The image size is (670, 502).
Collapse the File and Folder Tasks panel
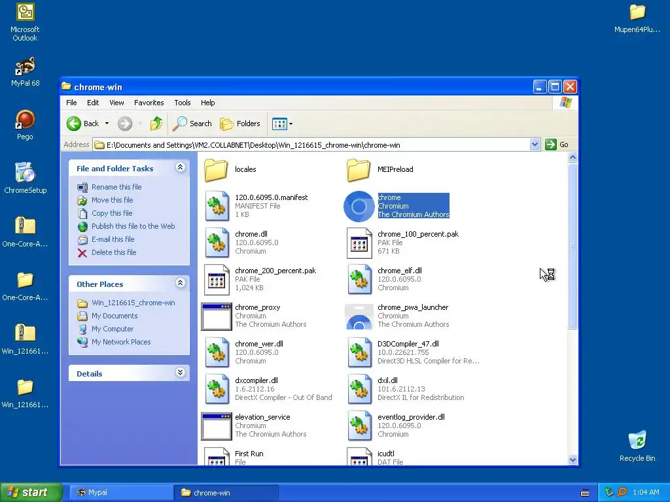pyautogui.click(x=181, y=167)
